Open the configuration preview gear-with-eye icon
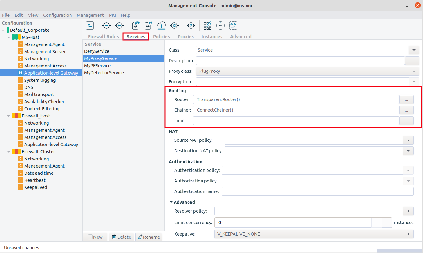Image resolution: width=423 pixels, height=253 pixels. pyautogui.click(x=136, y=25)
